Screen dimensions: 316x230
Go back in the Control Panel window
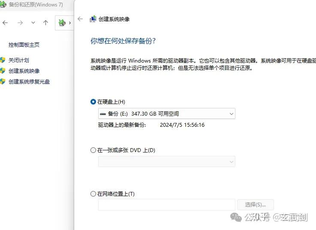pyautogui.click(x=5, y=23)
